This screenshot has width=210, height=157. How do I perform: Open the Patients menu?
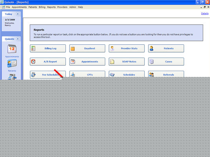pos(33,7)
